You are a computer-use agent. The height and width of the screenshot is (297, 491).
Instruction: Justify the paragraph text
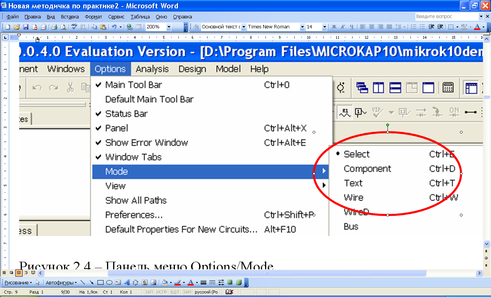389,27
